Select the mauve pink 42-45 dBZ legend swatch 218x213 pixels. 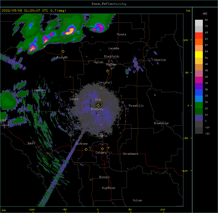point(199,74)
